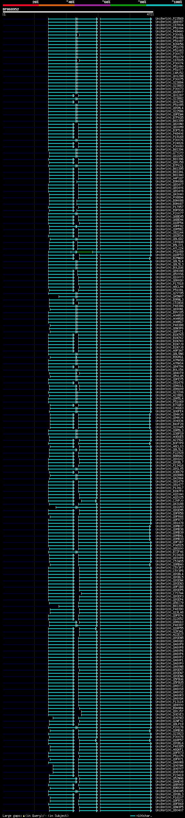Select the UniRef100_P19168 label

pos(169,137)
